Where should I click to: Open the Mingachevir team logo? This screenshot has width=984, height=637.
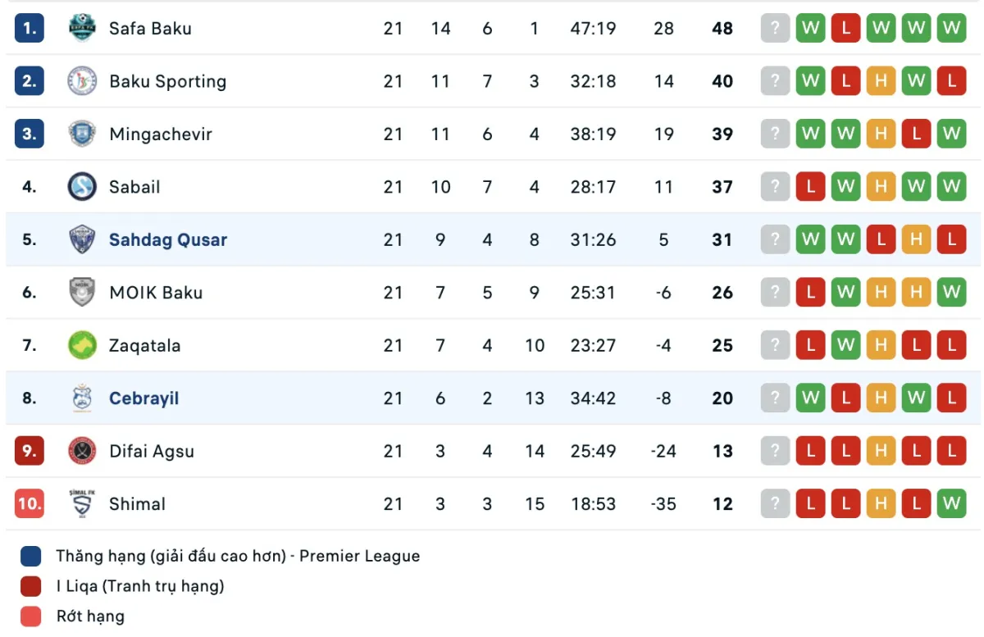(x=82, y=134)
